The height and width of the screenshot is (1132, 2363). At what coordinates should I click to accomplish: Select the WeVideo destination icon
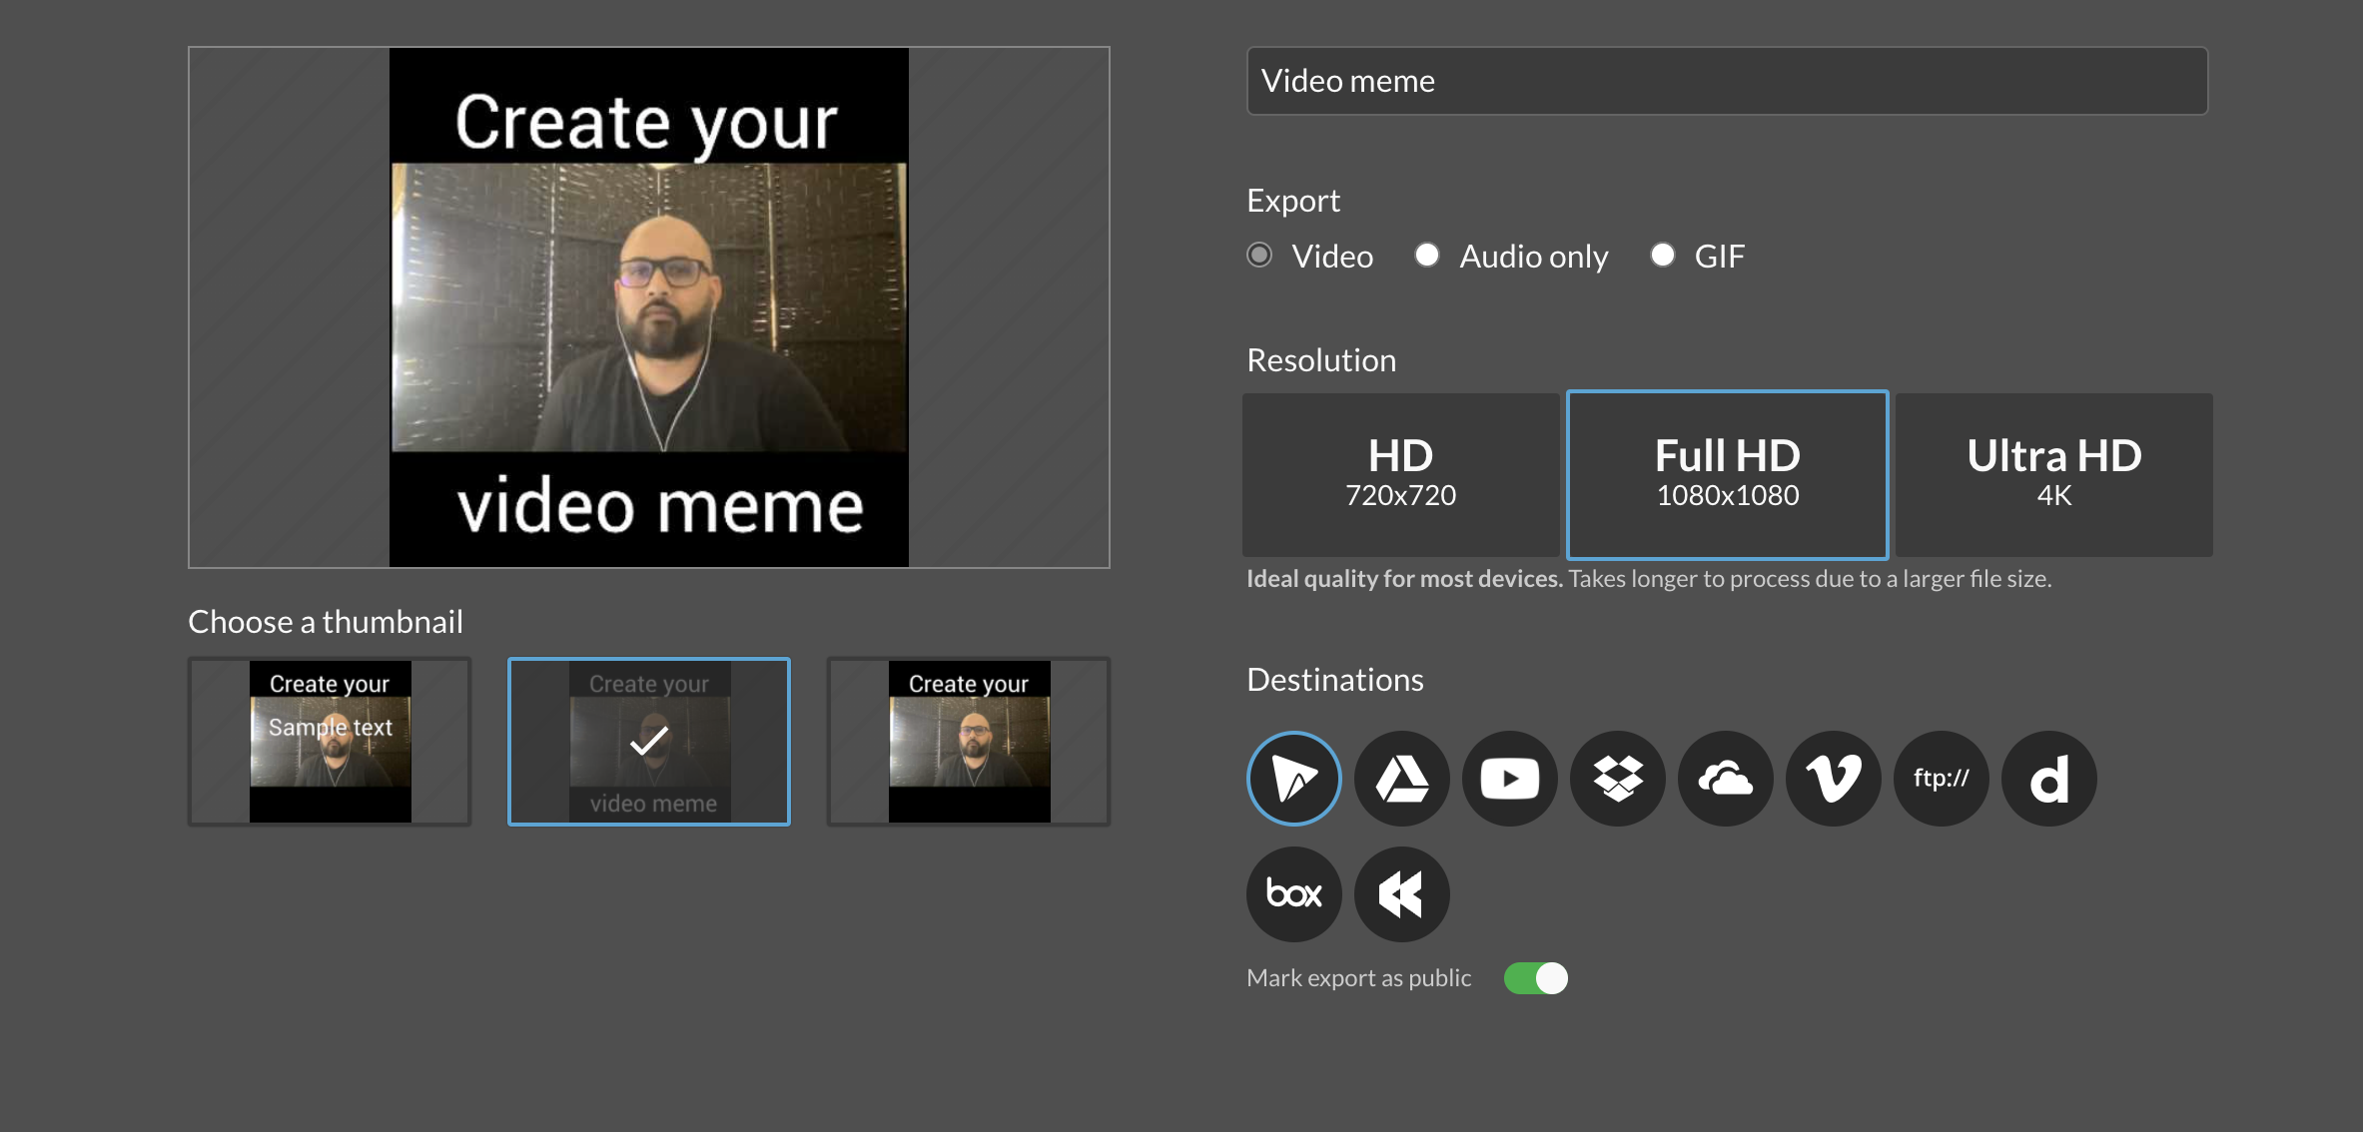pos(1293,779)
